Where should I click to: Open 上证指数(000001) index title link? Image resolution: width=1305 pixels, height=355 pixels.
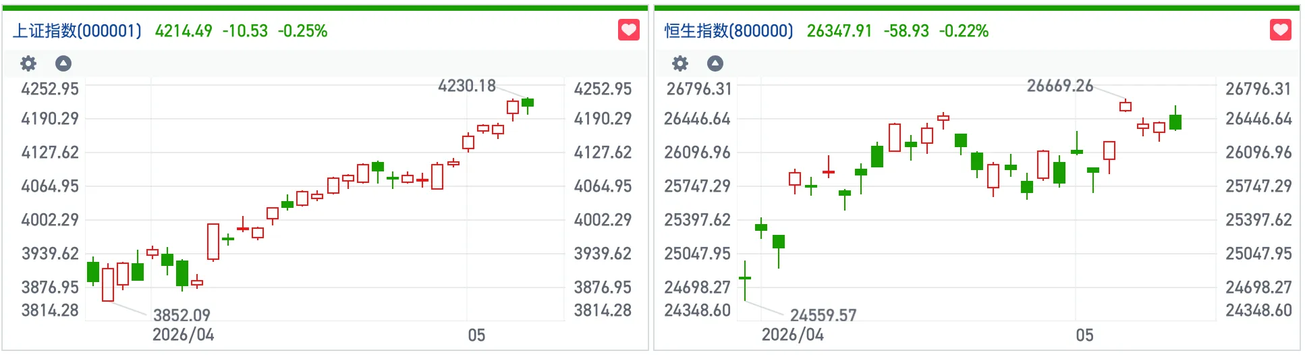click(x=77, y=31)
